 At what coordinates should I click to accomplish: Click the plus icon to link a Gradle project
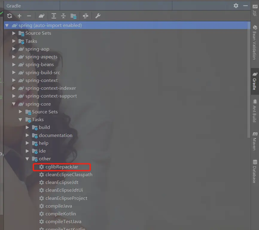(x=19, y=16)
